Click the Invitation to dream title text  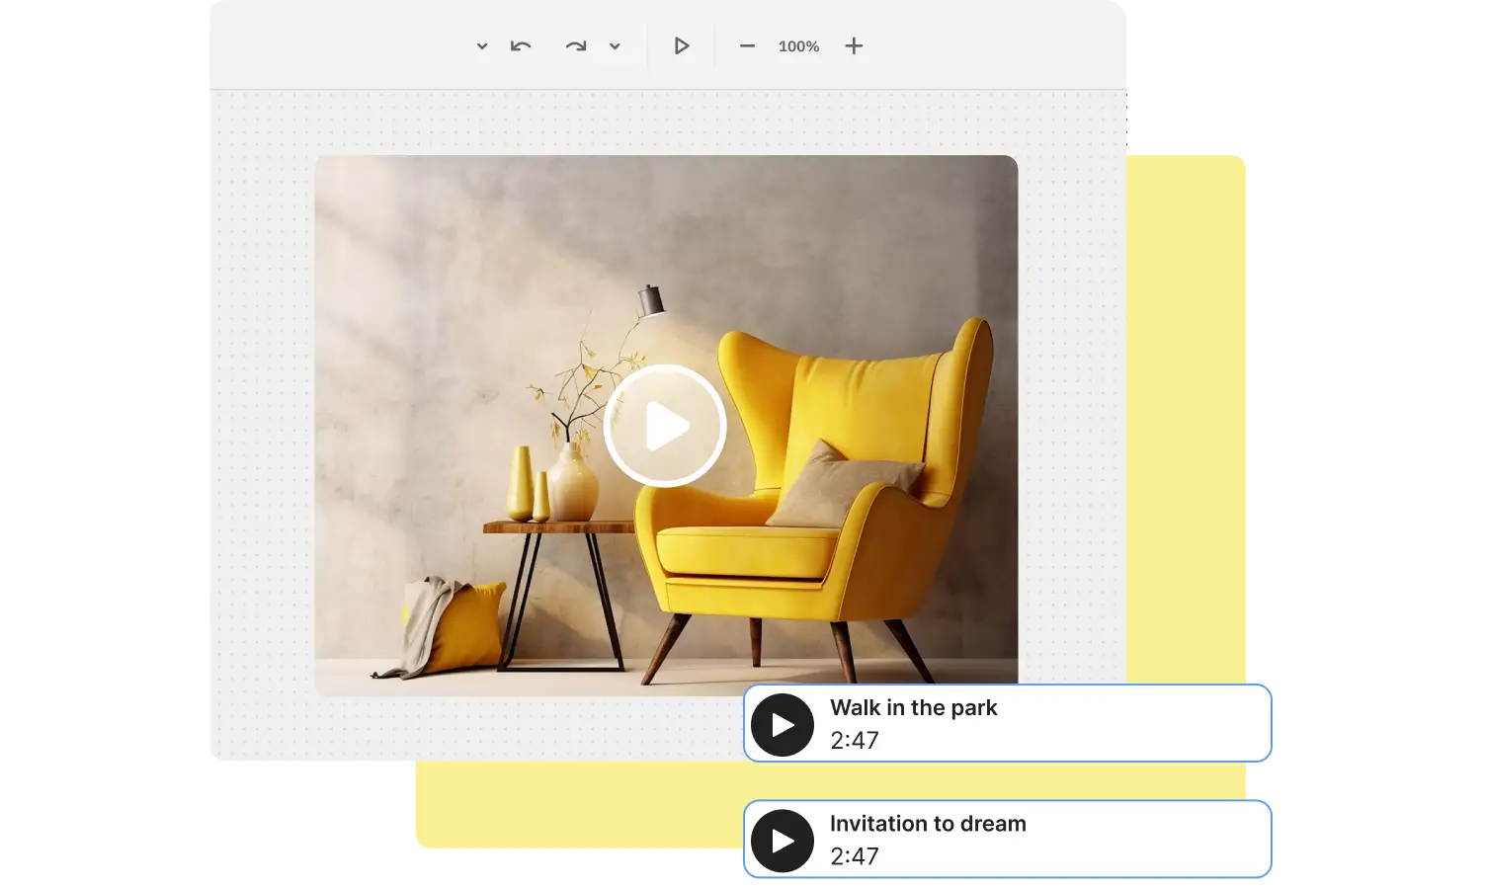pos(928,823)
